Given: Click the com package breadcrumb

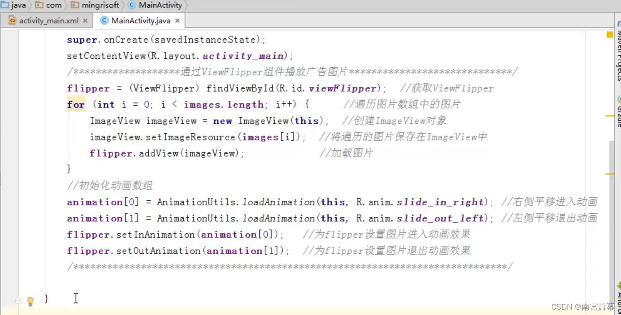Looking at the screenshot, I should pos(54,5).
